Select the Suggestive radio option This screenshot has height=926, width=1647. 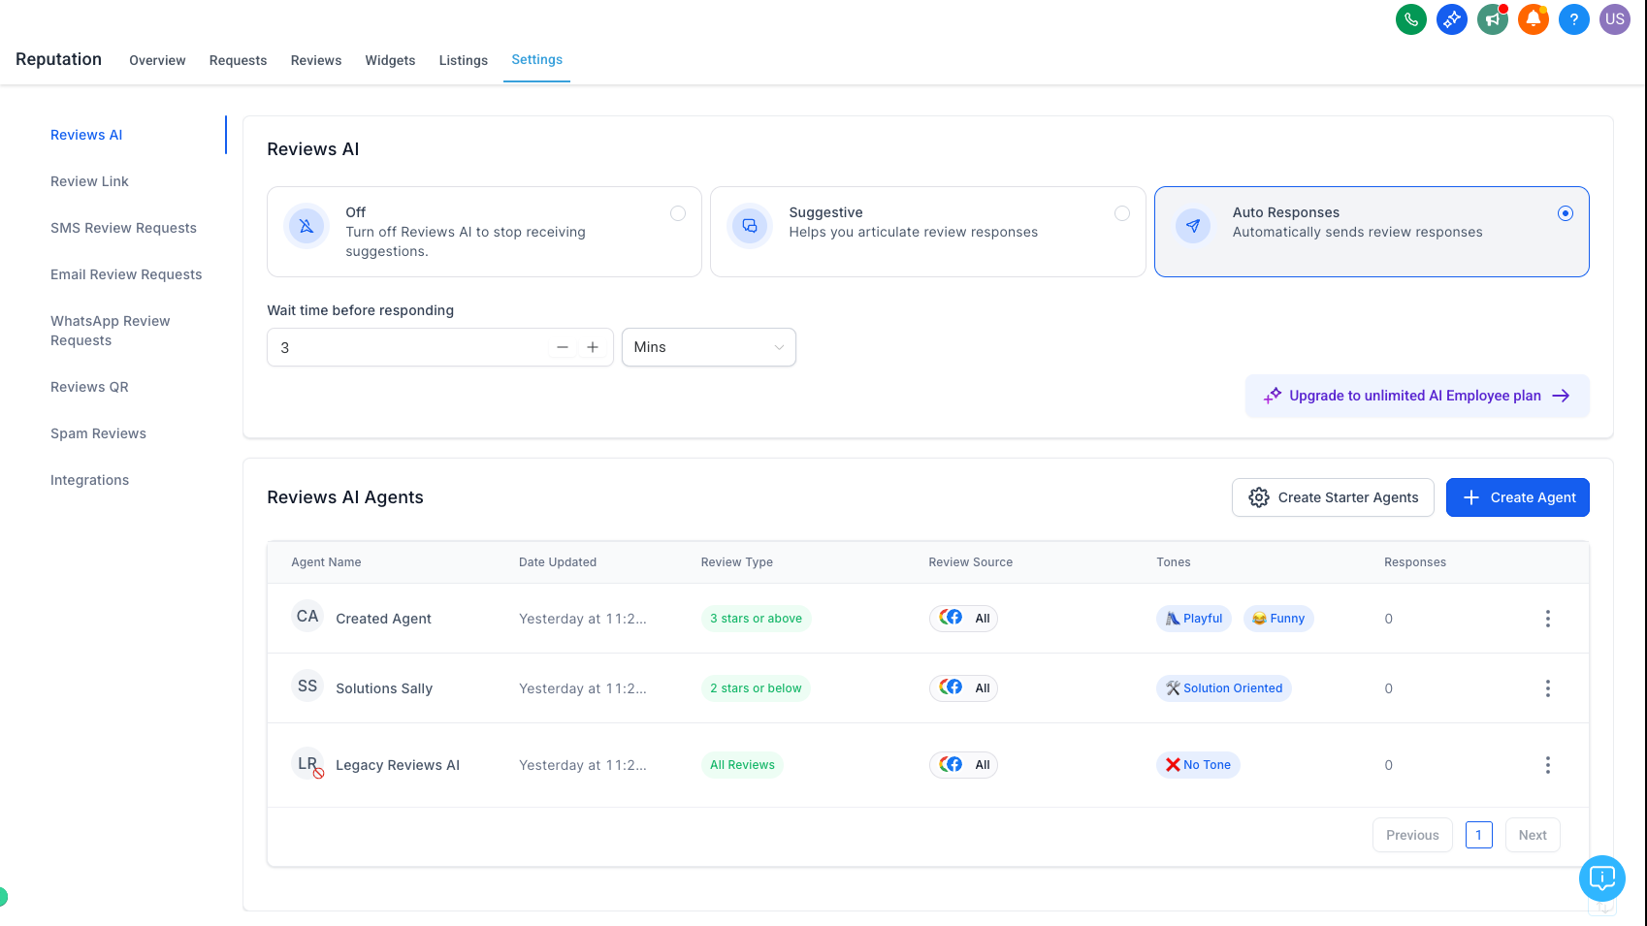point(1121,213)
